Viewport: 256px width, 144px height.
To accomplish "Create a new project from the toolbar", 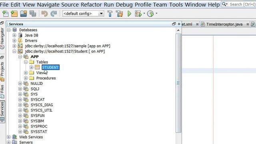I will click(x=14, y=14).
